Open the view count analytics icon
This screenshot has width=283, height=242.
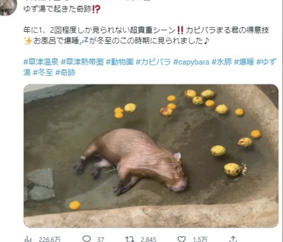pos(28,239)
